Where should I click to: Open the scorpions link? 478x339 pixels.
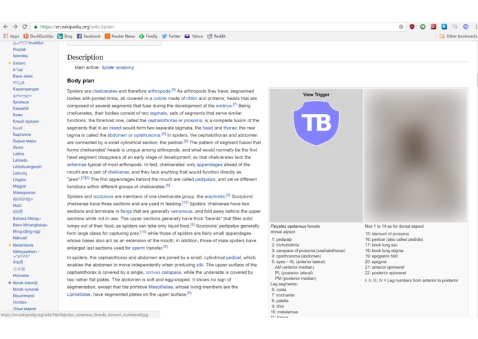tap(103, 197)
